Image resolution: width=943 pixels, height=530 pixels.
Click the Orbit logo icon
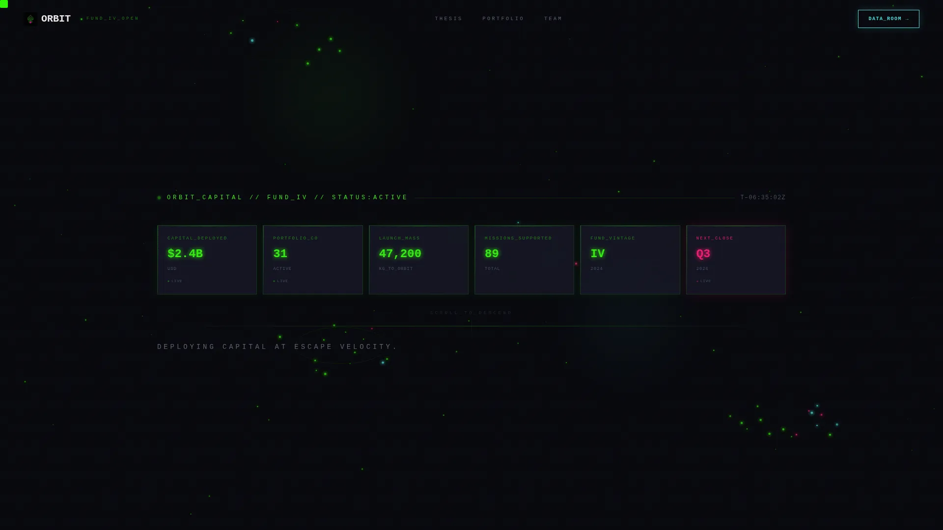[x=30, y=19]
